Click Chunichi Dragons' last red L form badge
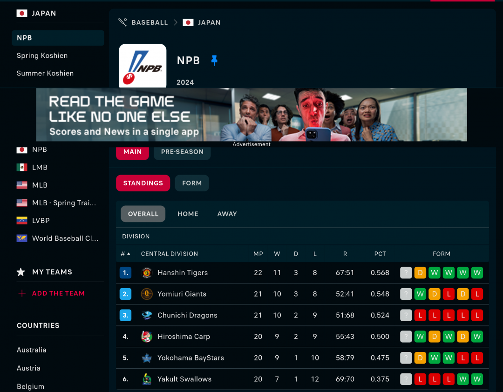The width and height of the screenshot is (503, 392). 477,315
